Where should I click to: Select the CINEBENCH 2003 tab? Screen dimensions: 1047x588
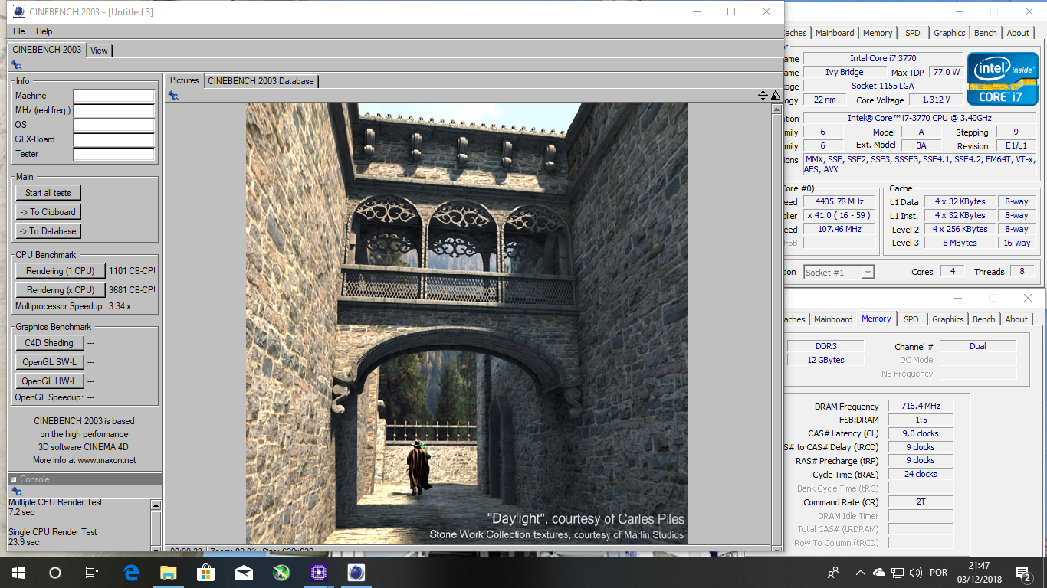(47, 50)
